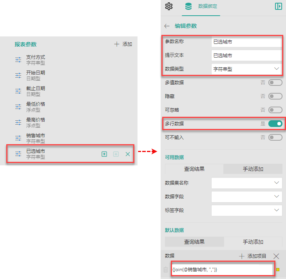Toggle the 隐藏 switch
The width and height of the screenshot is (286, 279).
(275, 96)
